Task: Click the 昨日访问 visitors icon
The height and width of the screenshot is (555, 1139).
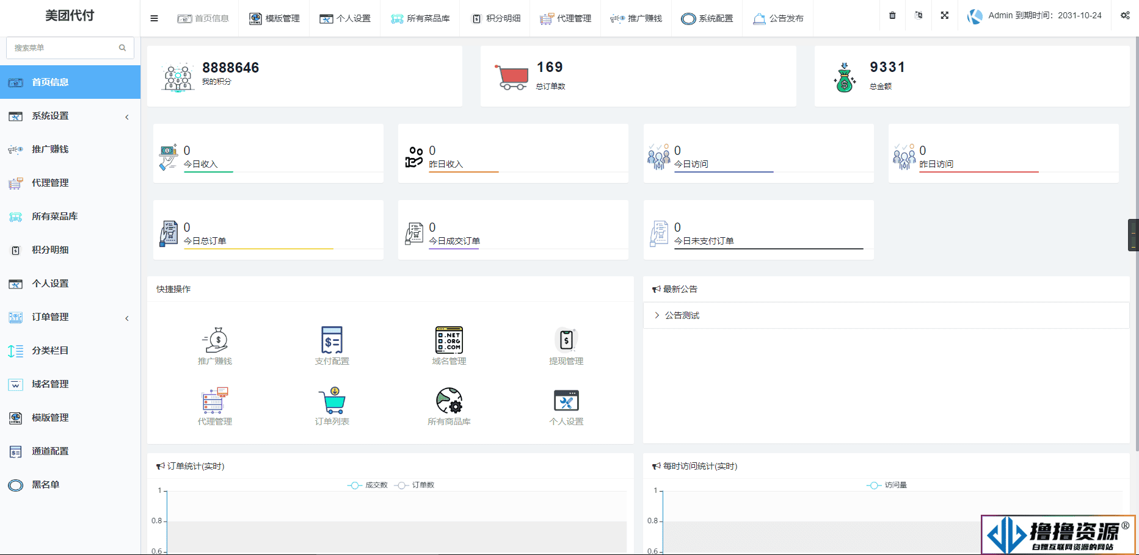Action: (x=904, y=157)
